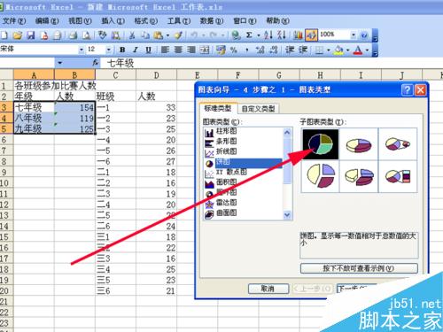Click the AutoSum sigma icon
The height and width of the screenshot is (332, 443).
(249, 35)
